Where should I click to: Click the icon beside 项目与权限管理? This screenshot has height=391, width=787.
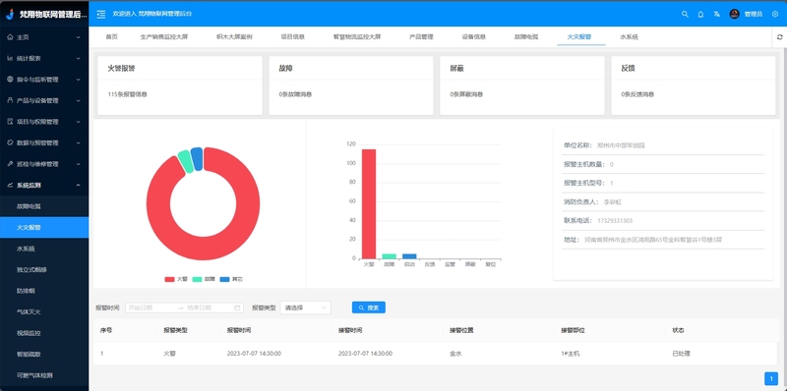tap(10, 121)
